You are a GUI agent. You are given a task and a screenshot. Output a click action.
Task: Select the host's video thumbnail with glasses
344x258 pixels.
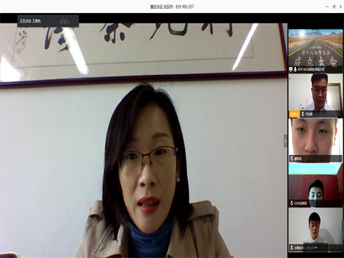315,96
